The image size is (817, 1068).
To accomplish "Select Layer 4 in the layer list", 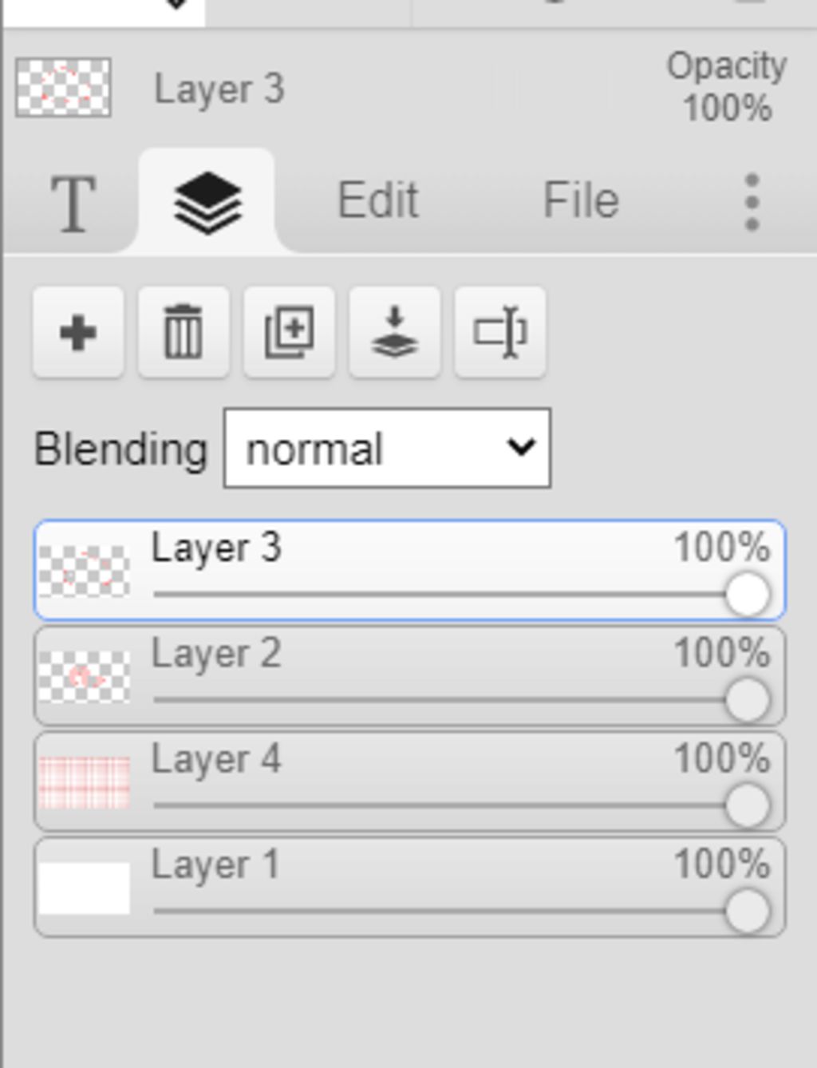I will tap(399, 761).
